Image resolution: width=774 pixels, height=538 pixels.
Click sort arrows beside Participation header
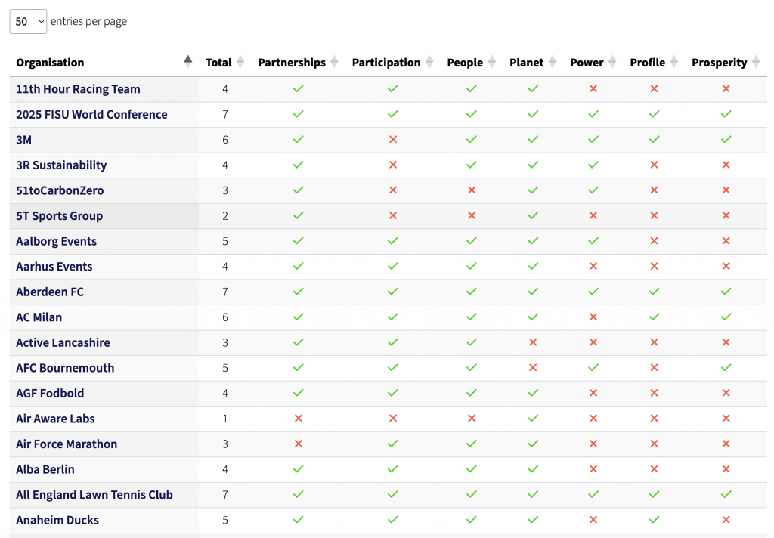[429, 62]
